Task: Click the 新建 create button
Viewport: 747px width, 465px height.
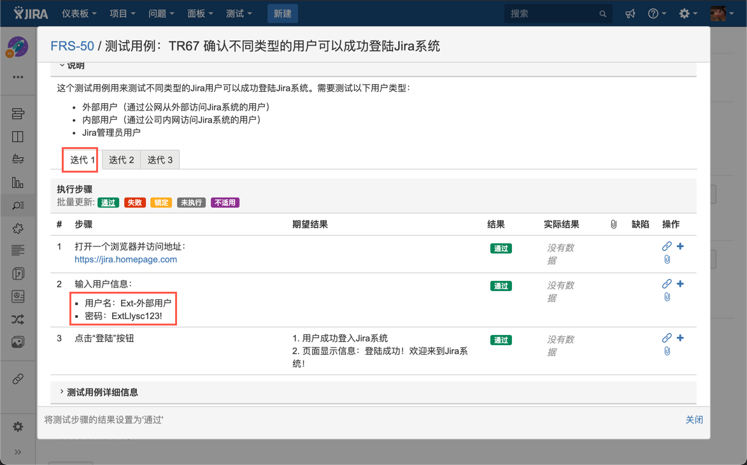Action: [283, 13]
